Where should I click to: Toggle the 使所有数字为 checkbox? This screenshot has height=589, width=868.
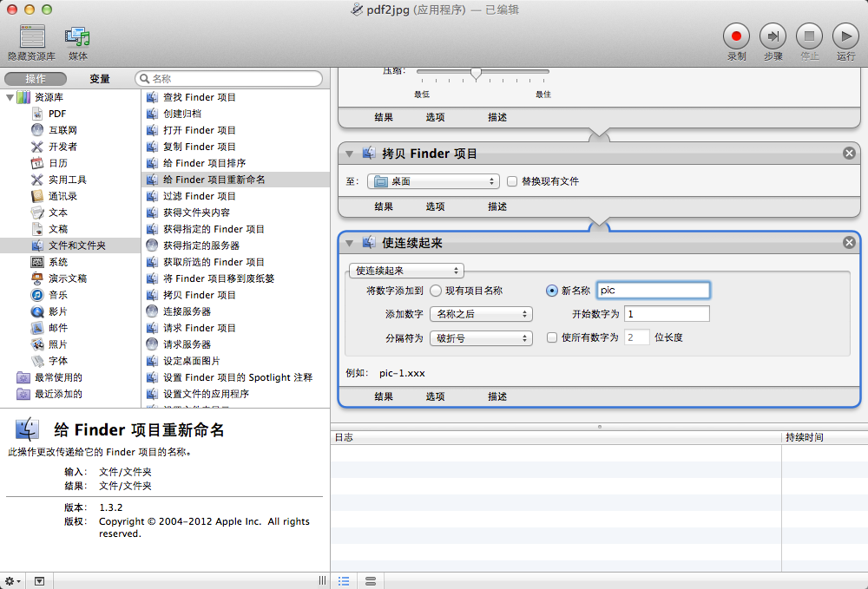coord(552,337)
